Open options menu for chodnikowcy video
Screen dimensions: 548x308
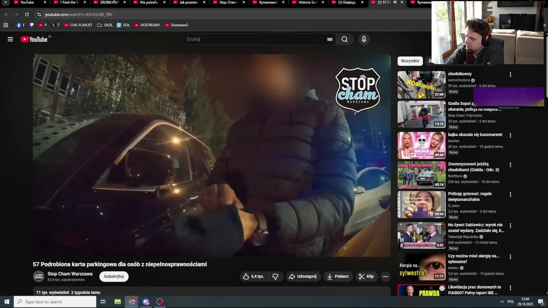510,74
